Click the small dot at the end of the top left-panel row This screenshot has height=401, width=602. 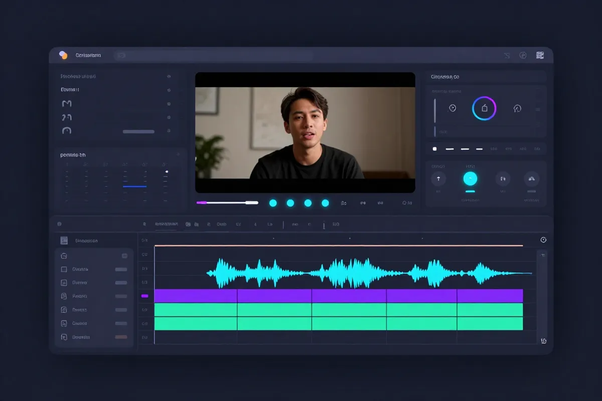coord(169,77)
